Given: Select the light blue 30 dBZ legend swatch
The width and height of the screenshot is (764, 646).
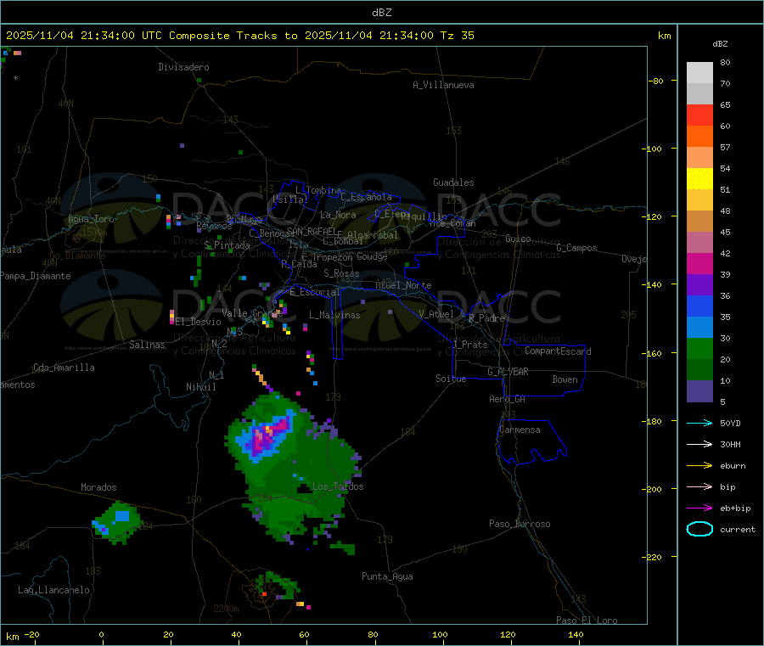Looking at the screenshot, I should tap(699, 328).
